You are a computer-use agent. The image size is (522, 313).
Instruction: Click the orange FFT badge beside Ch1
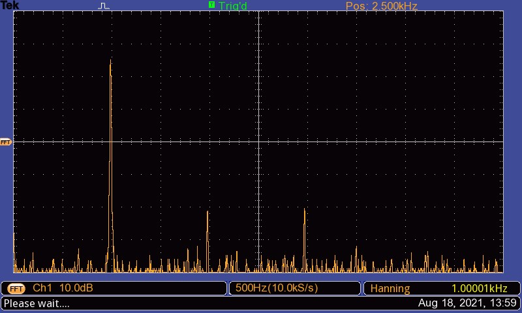16,288
